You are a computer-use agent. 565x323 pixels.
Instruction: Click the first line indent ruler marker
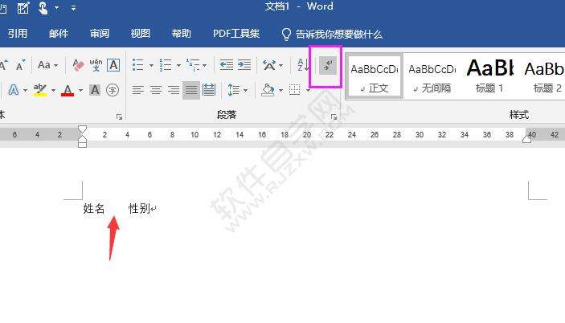click(83, 129)
